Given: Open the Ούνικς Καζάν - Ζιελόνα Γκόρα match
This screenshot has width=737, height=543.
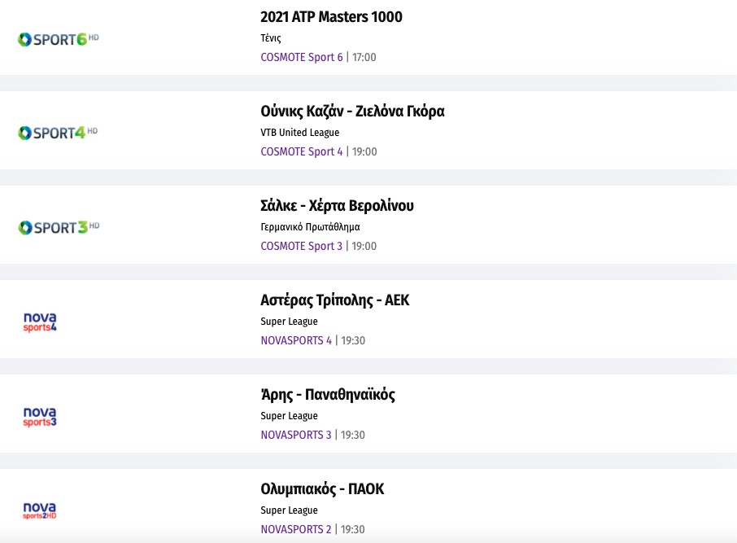Looking at the screenshot, I should tap(352, 112).
